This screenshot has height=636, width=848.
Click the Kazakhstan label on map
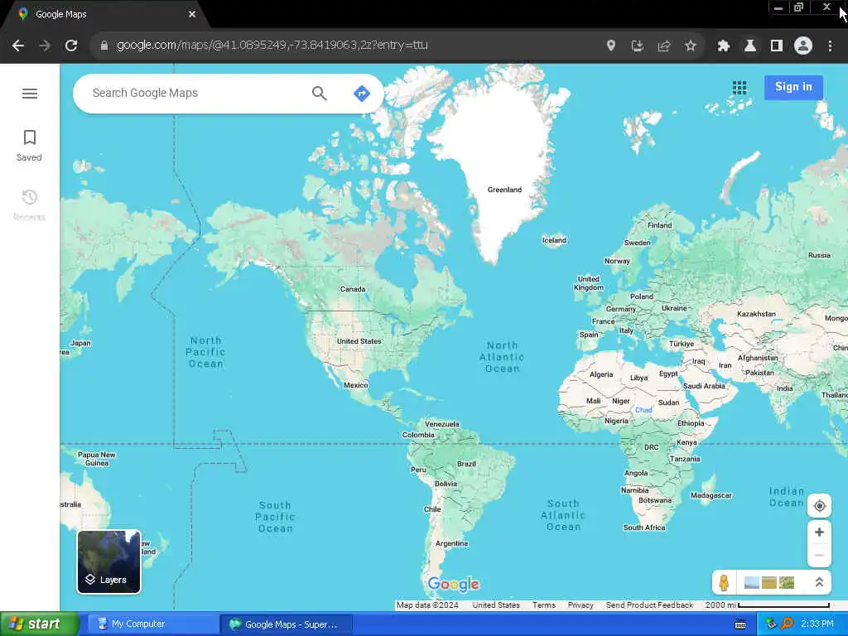(x=756, y=314)
